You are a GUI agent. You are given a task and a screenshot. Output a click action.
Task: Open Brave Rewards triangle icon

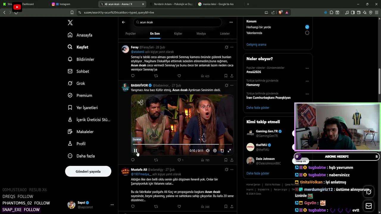pyautogui.click(x=287, y=12)
